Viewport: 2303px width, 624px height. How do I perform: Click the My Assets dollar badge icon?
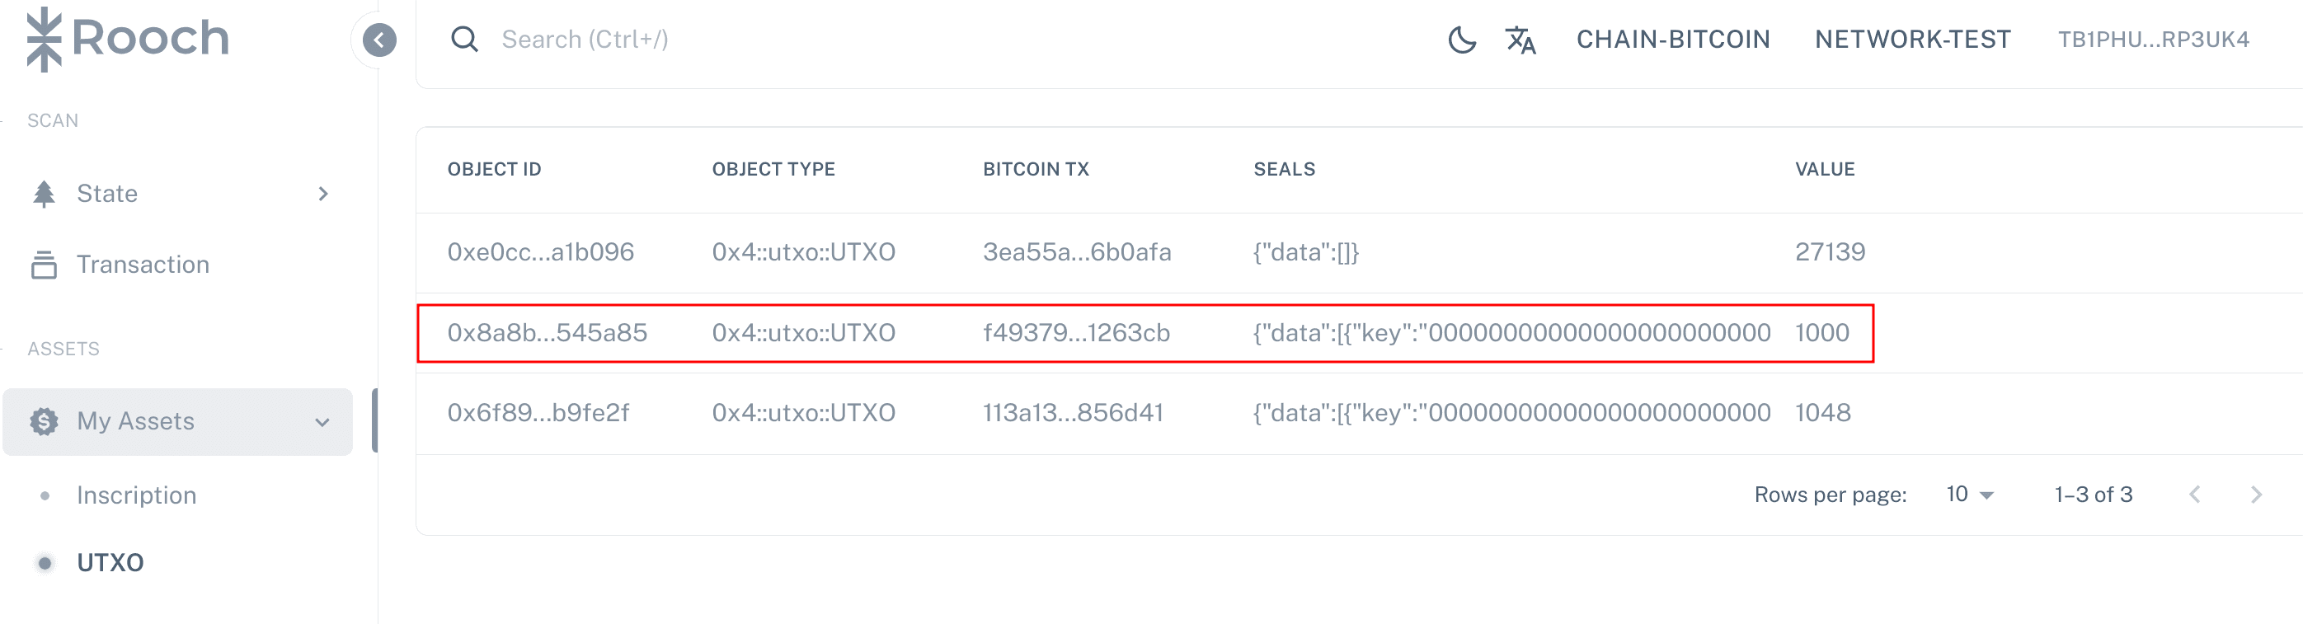[x=44, y=421]
